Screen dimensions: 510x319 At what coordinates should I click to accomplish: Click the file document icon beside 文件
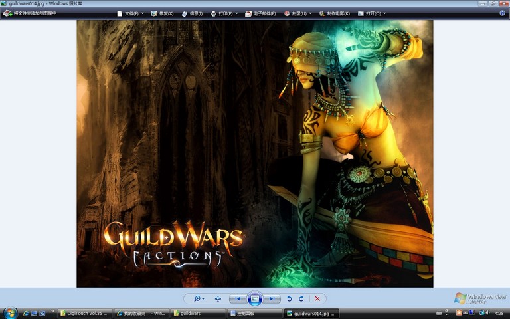coord(120,13)
